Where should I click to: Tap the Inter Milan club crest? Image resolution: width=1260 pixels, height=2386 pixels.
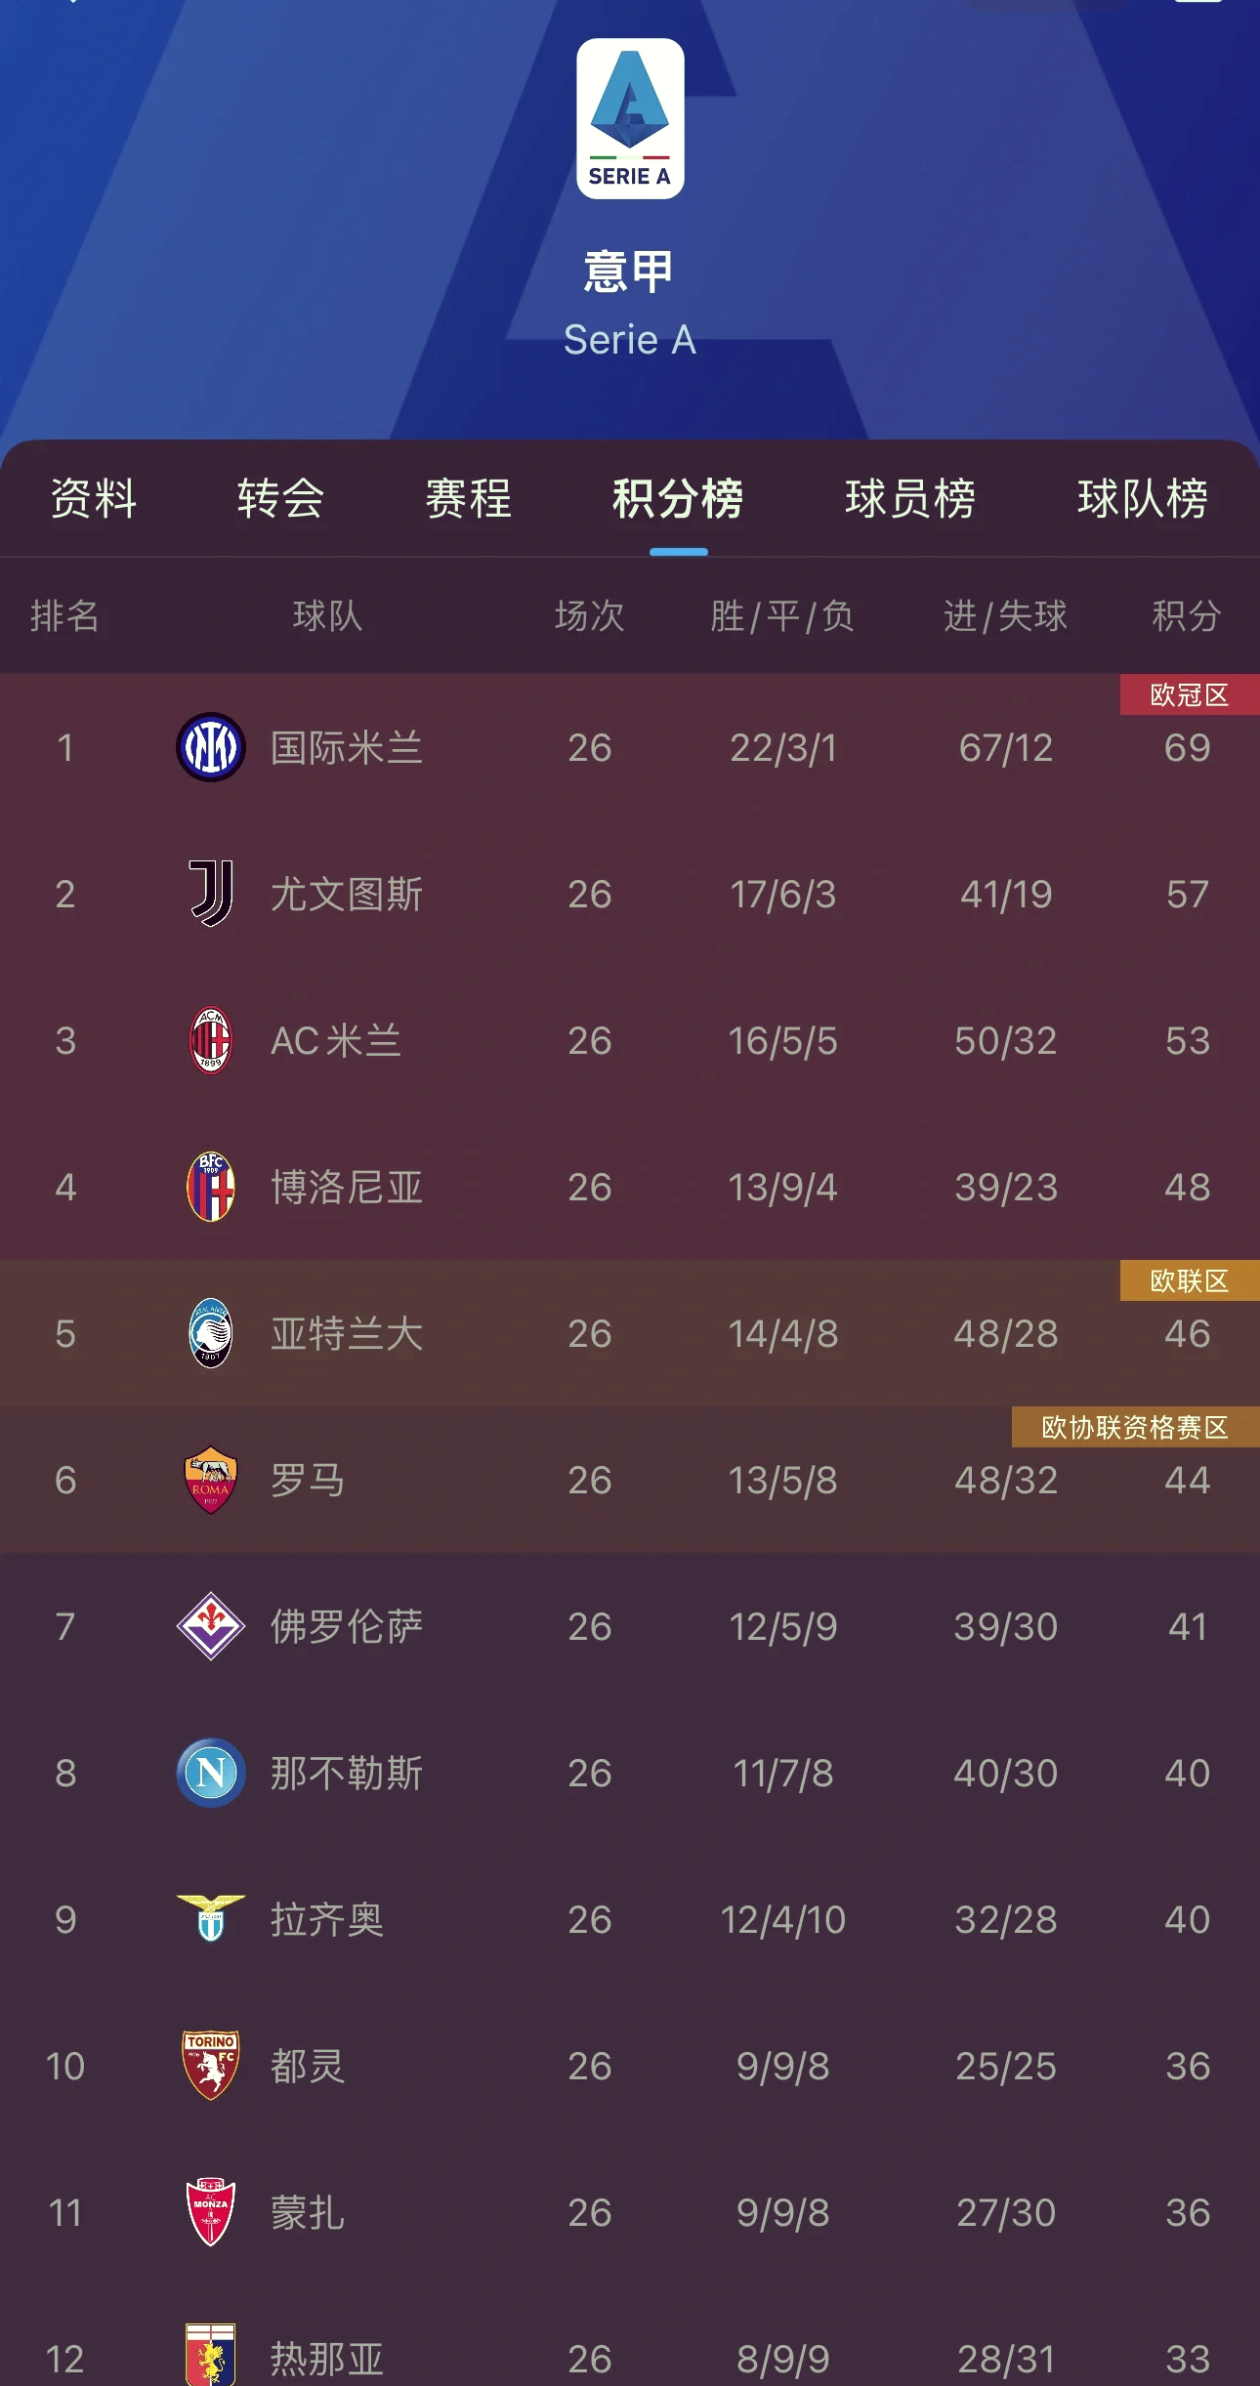coord(210,747)
